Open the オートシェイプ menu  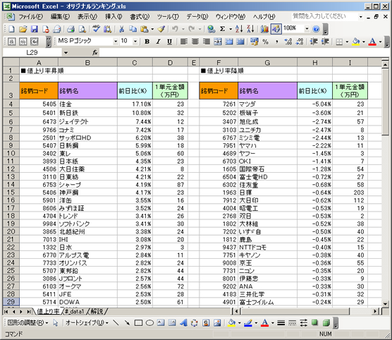tap(87, 323)
